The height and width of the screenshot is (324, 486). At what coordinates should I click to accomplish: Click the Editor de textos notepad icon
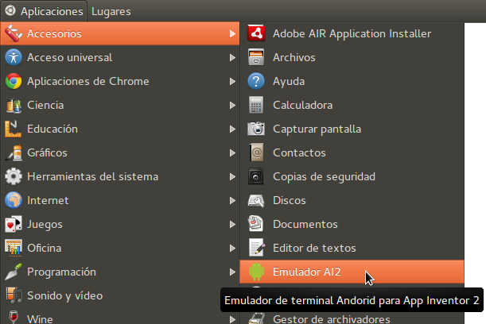coord(256,248)
